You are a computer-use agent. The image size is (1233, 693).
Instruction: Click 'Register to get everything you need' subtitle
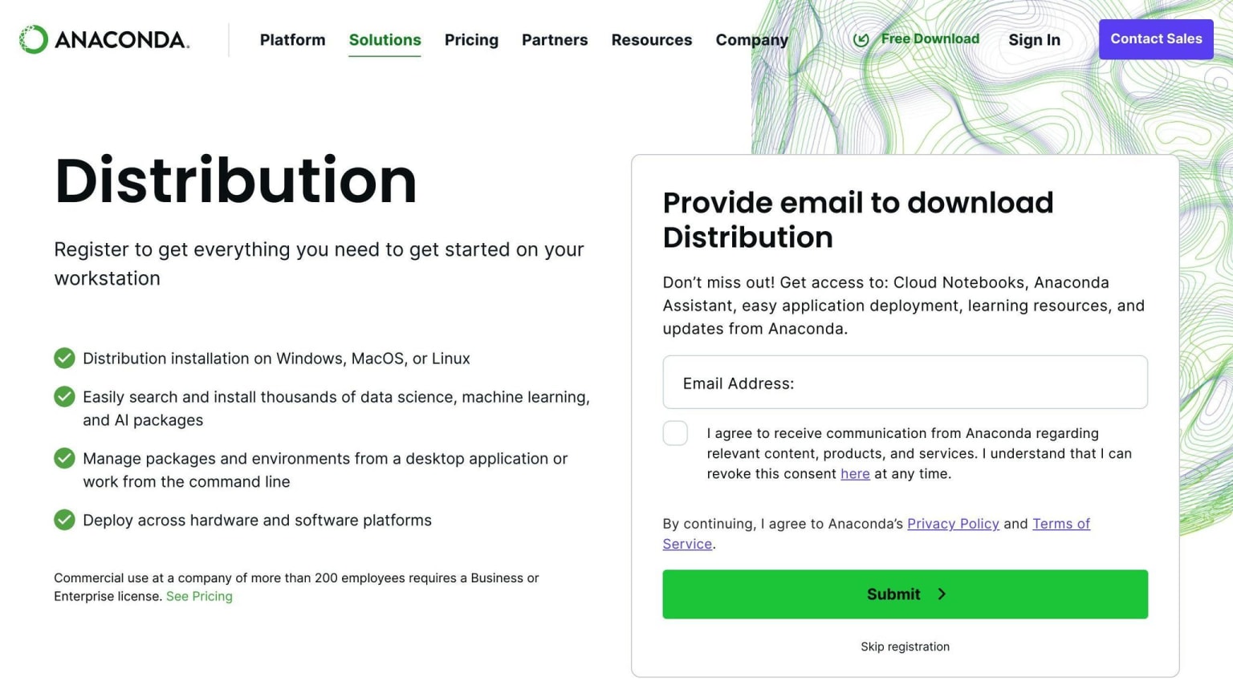[x=319, y=264]
